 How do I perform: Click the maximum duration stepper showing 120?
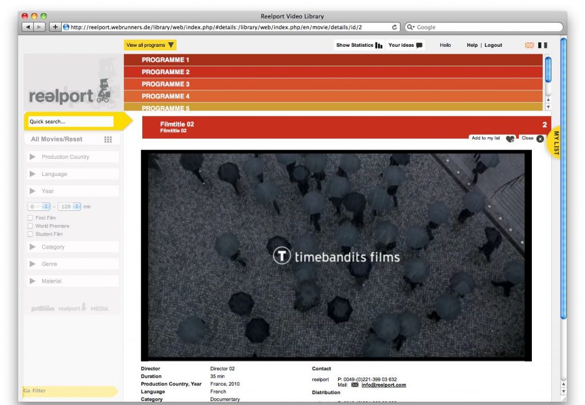tap(69, 207)
